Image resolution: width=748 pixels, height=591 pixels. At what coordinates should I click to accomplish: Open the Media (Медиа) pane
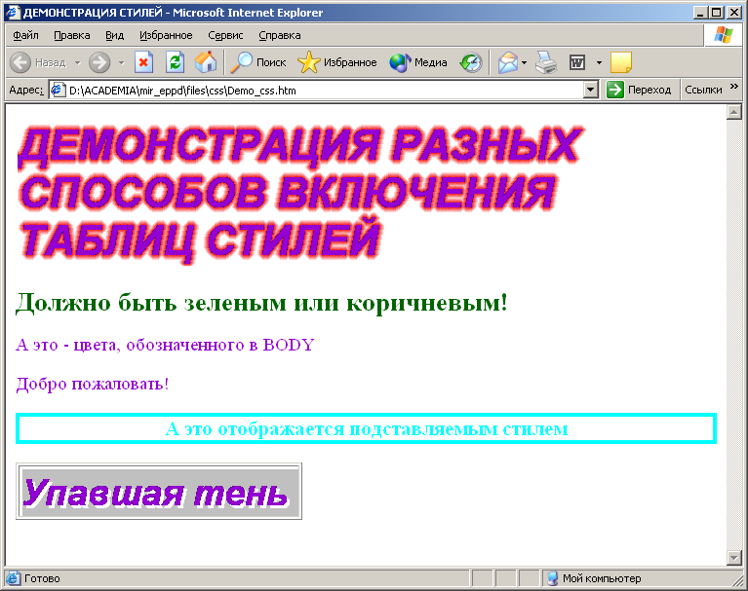(x=418, y=62)
